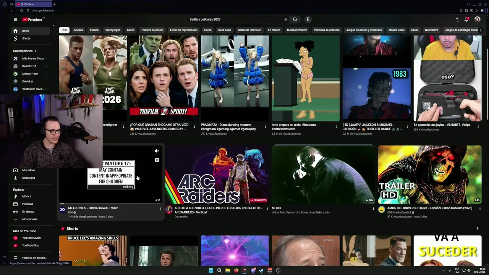
Task: Go to Inicio in the sidebar
Action: (30, 31)
